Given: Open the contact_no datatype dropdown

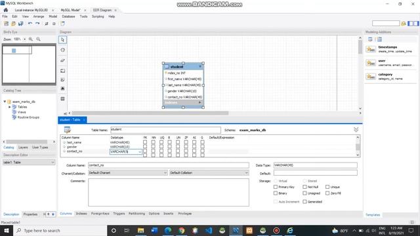Looking at the screenshot, I should [140, 151].
